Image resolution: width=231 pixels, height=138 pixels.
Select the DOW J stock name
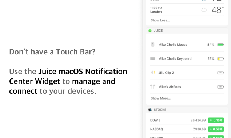pyautogui.click(x=155, y=120)
